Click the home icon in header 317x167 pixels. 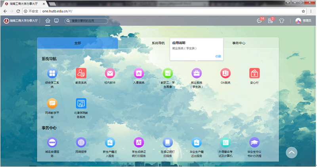click(x=48, y=21)
